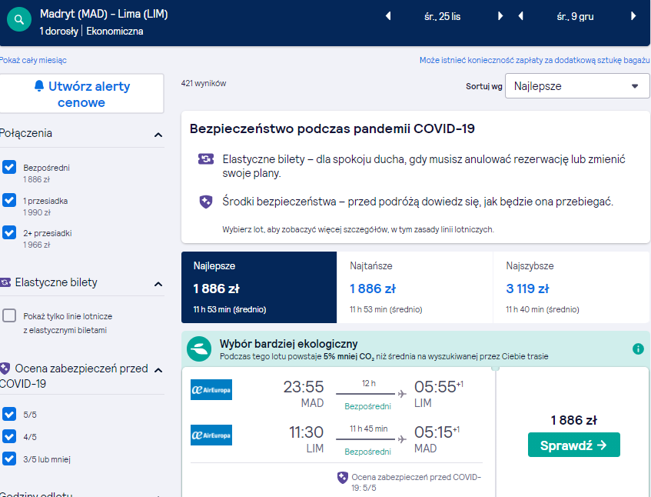Open the Pokaż cały miesiąc link
Screen dimensions: 651x497
point(33,60)
